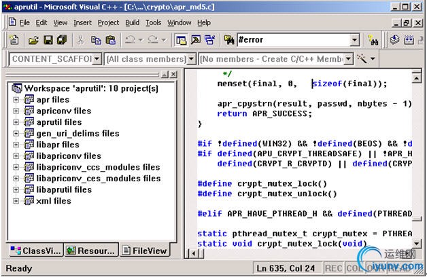
Task: Toggle the Workspace window icon
Action: tap(181, 40)
